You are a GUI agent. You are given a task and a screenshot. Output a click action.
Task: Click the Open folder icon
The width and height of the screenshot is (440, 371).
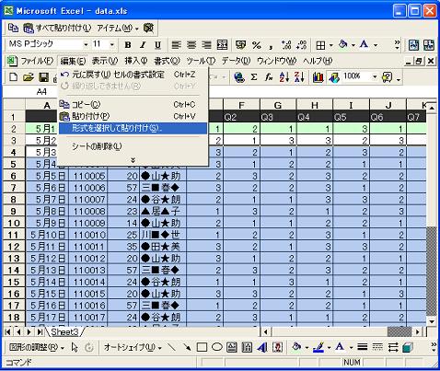pyautogui.click(x=29, y=77)
